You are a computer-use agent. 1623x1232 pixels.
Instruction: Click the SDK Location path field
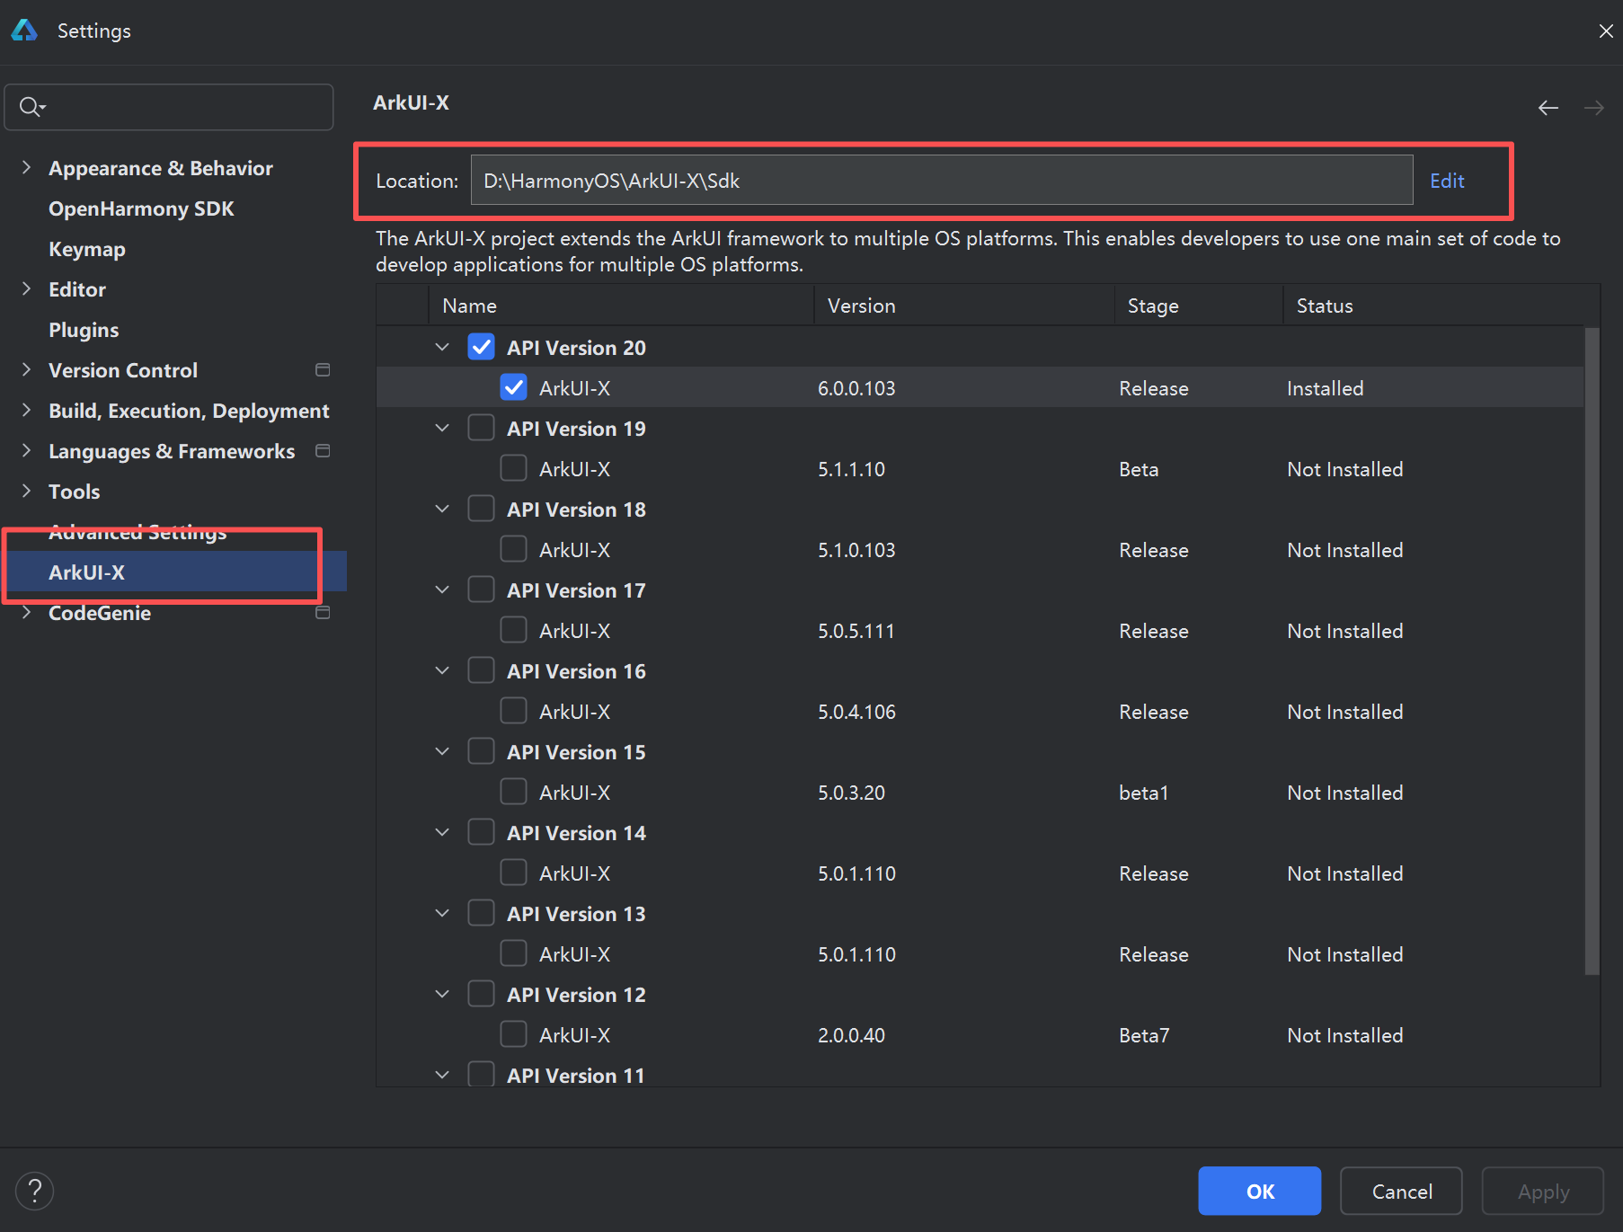[942, 181]
